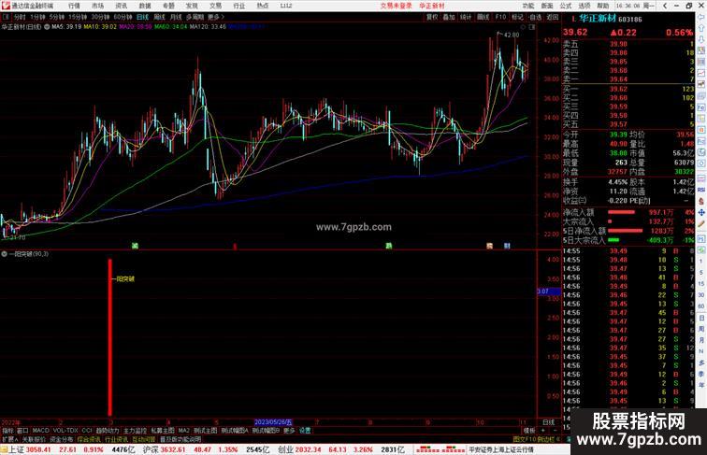Click the down arrow icon in right sidebar
The height and width of the screenshot is (455, 707).
(x=701, y=39)
